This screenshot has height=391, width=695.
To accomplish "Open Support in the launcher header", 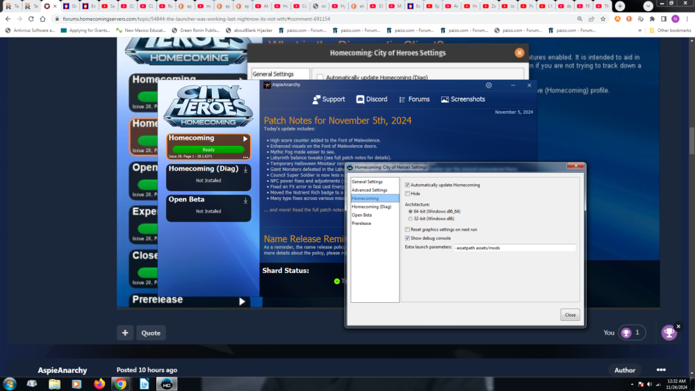I will [x=329, y=99].
